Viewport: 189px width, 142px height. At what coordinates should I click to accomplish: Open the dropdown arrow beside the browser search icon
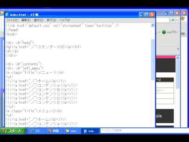pyautogui.click(x=177, y=20)
